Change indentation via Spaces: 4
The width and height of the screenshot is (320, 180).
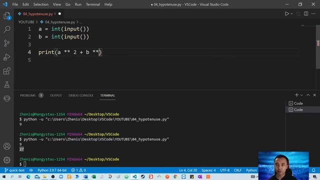[x=208, y=170]
